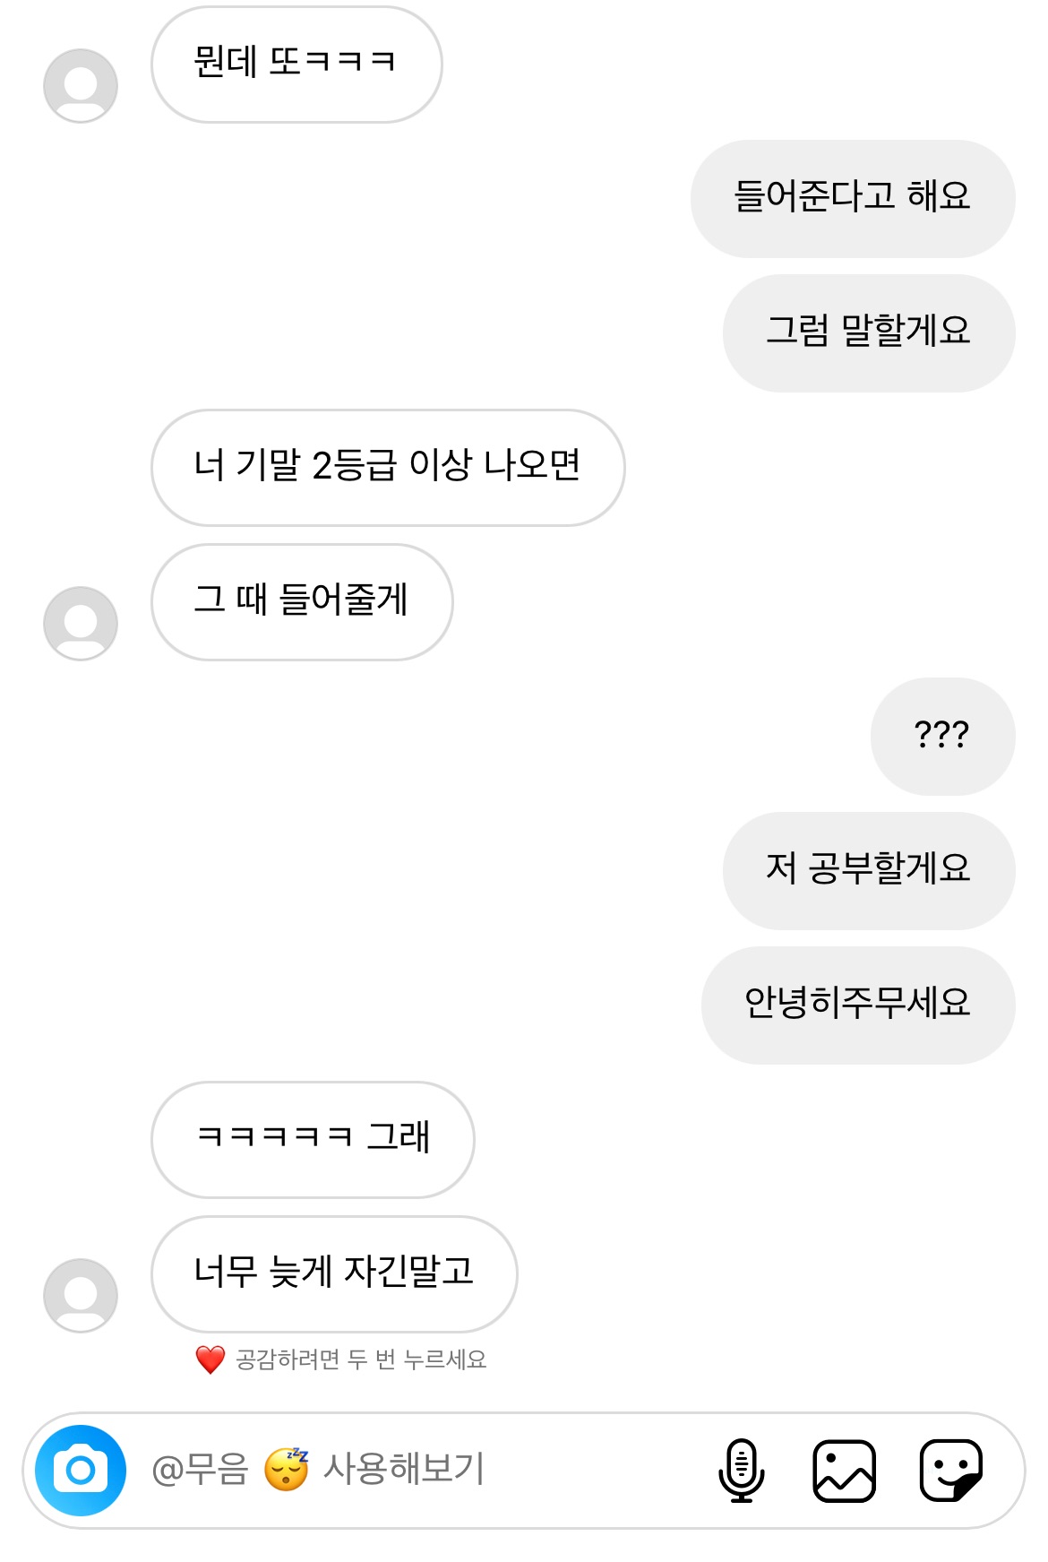The height and width of the screenshot is (1562, 1048).
Task: Click the red heart reaction icon
Action: pyautogui.click(x=210, y=1359)
